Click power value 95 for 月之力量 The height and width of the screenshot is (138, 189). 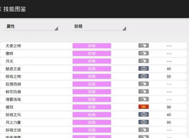click(169, 122)
